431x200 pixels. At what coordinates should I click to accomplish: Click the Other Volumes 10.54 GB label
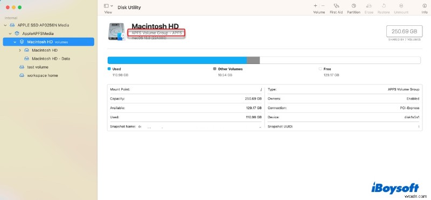tap(225, 75)
